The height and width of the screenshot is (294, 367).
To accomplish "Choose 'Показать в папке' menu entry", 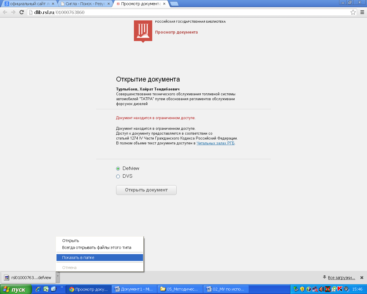I will 100,258.
